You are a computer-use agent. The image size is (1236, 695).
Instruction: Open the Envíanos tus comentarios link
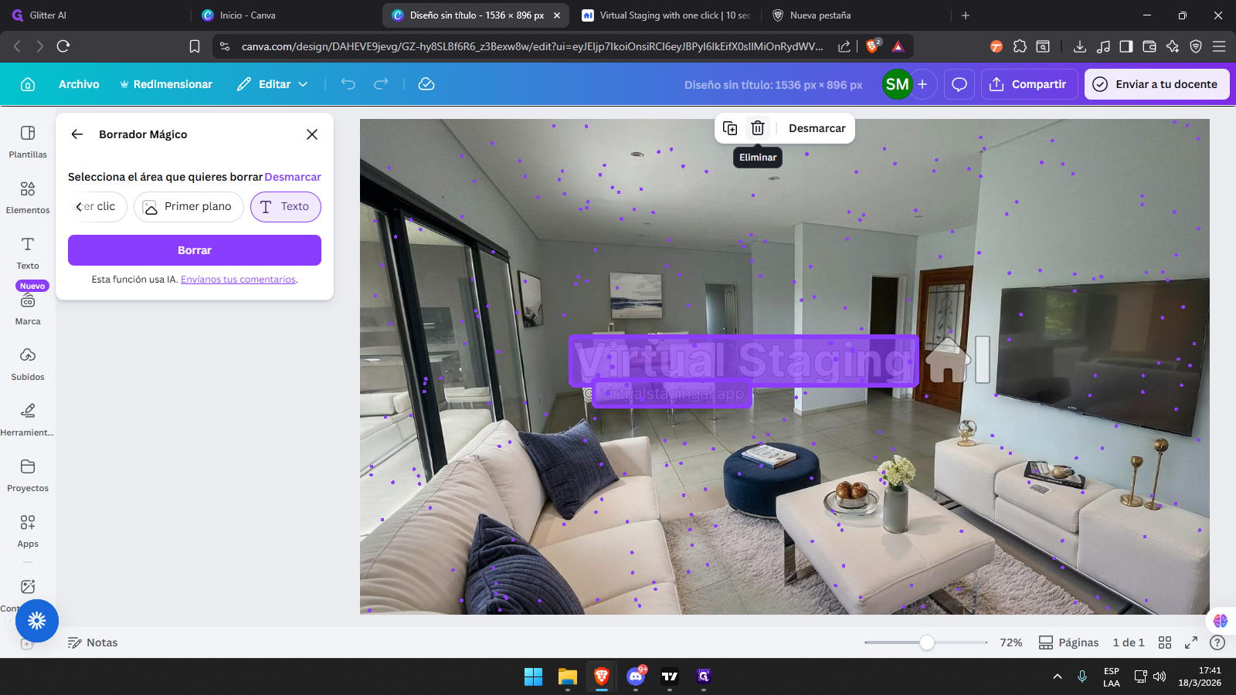coord(238,280)
